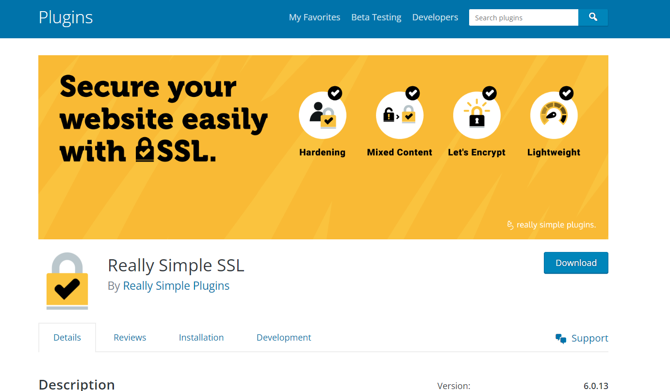Go to the Development tab
Screen dimensions: 670x391
(x=284, y=338)
